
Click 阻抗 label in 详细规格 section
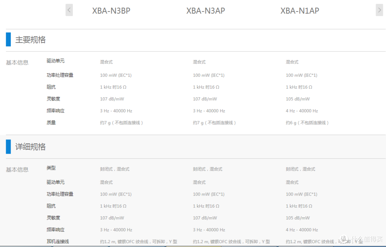tap(51, 206)
